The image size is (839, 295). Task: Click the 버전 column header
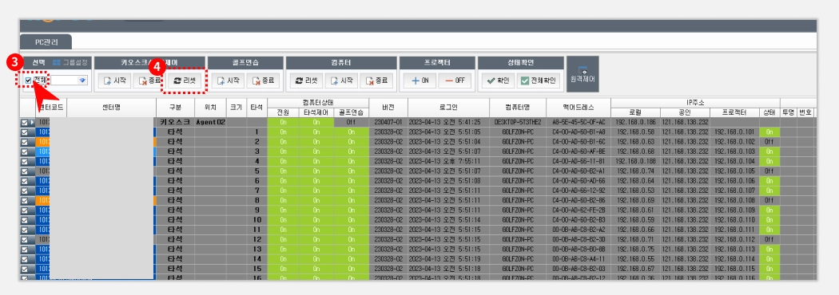[x=388, y=108]
